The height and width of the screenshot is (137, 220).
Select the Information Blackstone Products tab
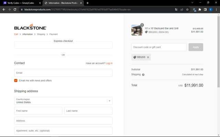pyautogui.click(x=63, y=3)
